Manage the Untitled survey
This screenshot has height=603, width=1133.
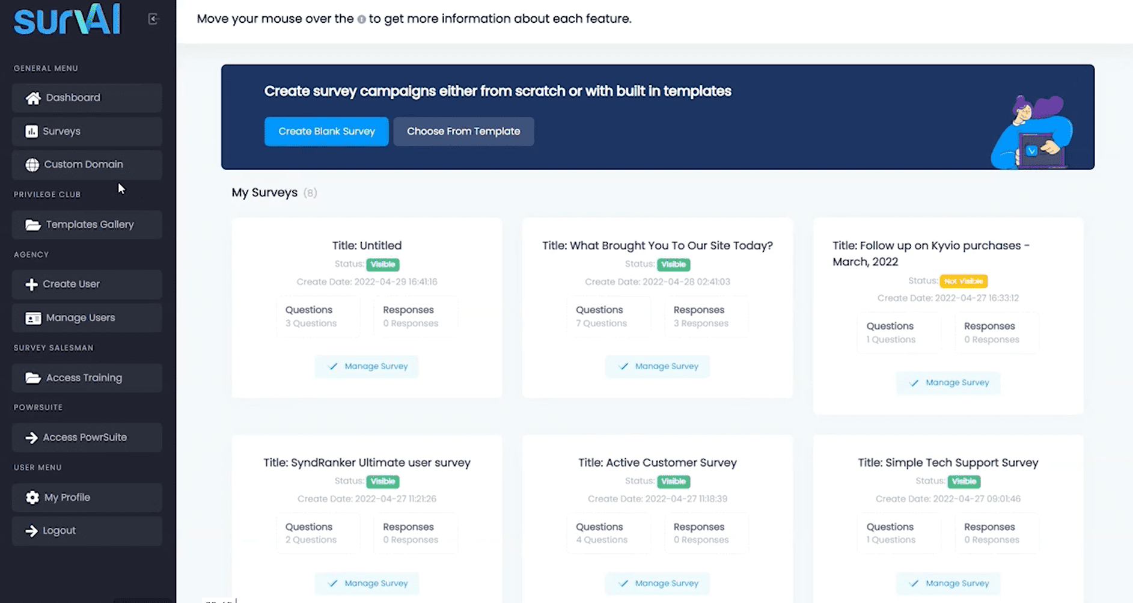367,366
